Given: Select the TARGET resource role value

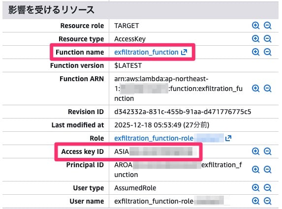Looking at the screenshot, I should pos(126,26).
